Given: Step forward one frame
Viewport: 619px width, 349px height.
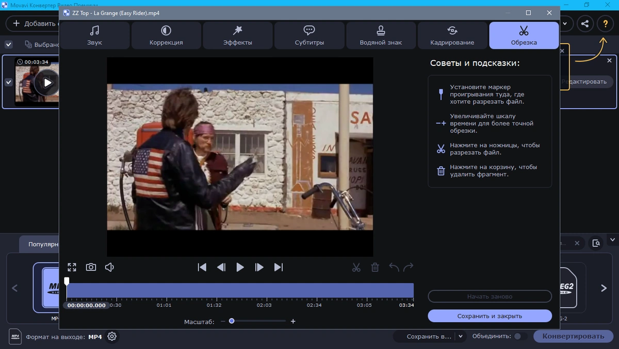Looking at the screenshot, I should pyautogui.click(x=259, y=267).
